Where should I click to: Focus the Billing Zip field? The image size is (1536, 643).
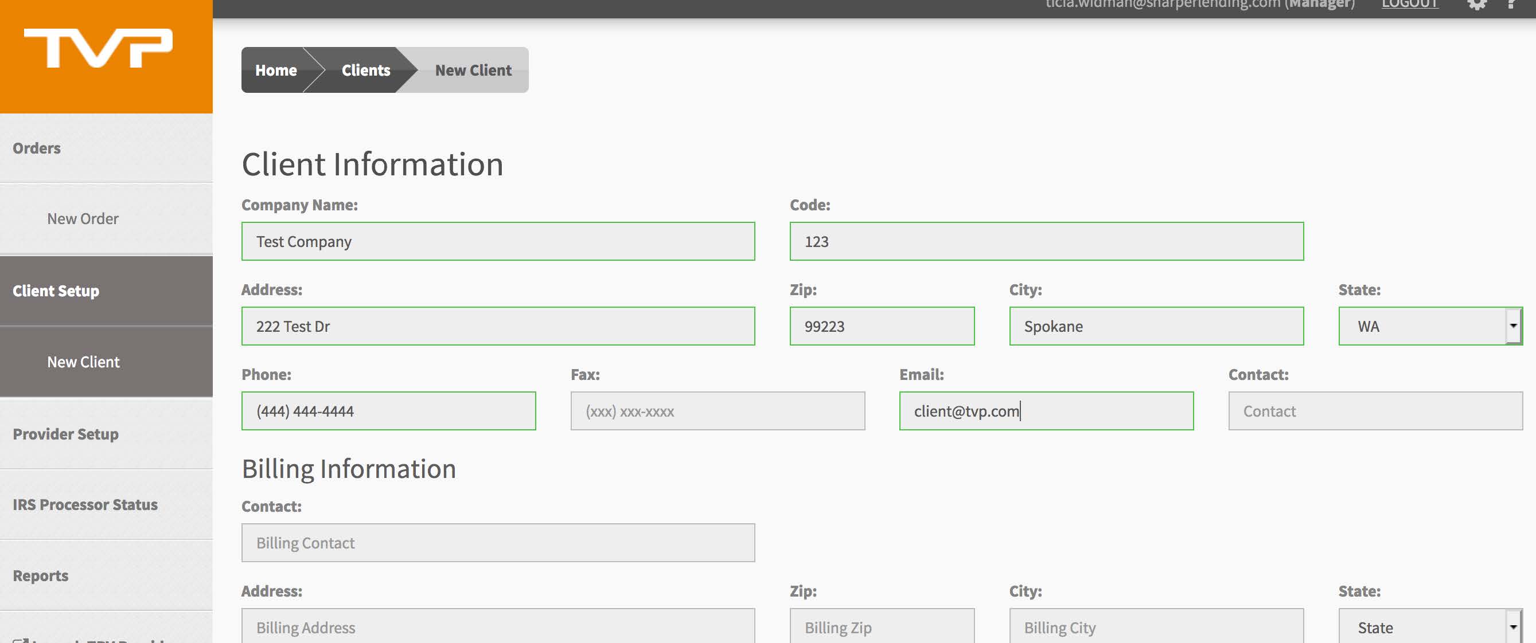(x=882, y=627)
